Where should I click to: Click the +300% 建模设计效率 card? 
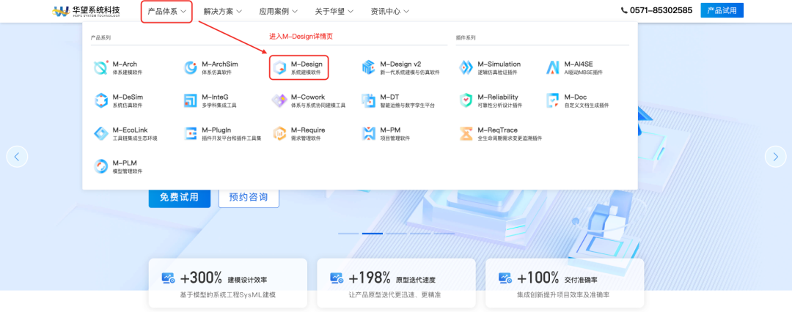(228, 283)
